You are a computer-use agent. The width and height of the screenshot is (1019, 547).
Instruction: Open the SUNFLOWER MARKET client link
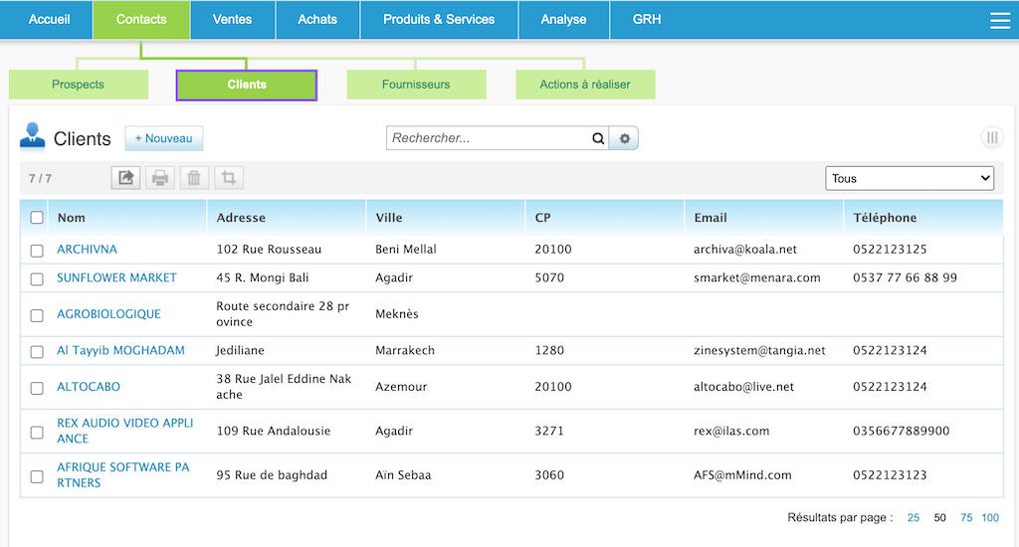116,277
